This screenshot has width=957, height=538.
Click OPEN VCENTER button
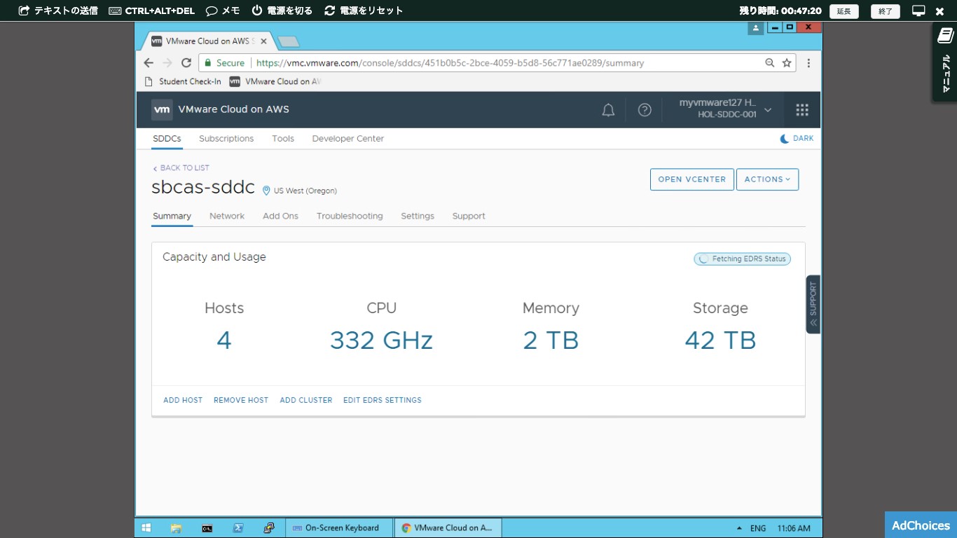point(692,179)
